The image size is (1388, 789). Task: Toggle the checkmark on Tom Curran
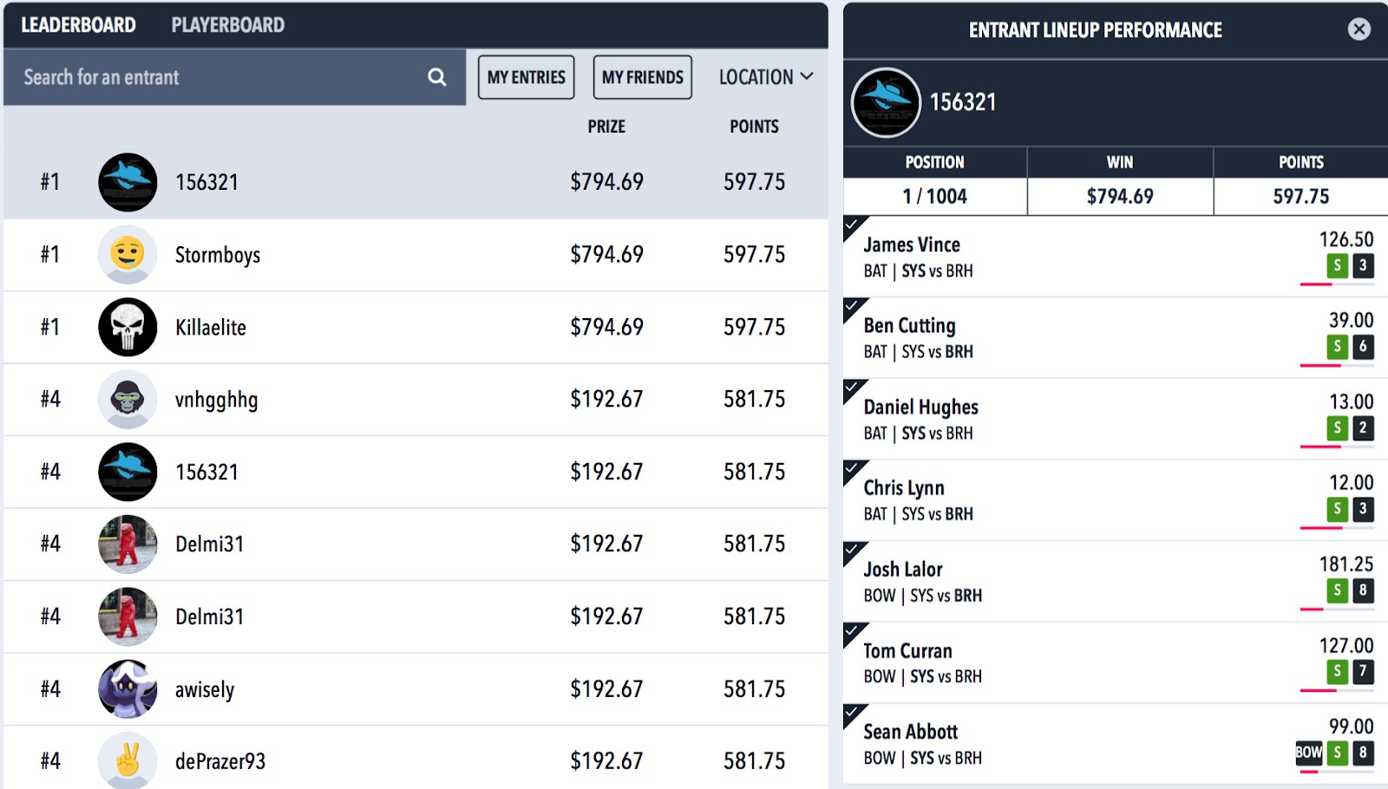[x=853, y=631]
